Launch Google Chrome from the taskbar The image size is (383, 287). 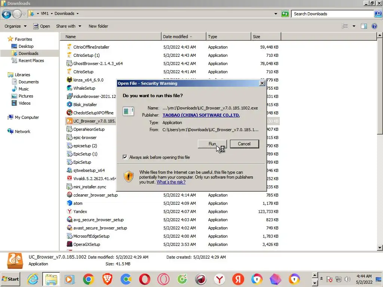click(88, 279)
